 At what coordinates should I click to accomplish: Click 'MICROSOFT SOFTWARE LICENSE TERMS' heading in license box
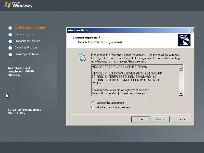click(x=119, y=67)
